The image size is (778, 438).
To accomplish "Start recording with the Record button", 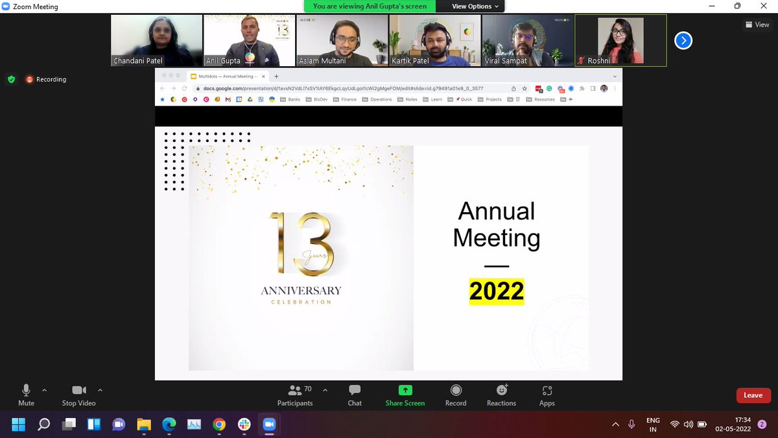I will pos(456,395).
